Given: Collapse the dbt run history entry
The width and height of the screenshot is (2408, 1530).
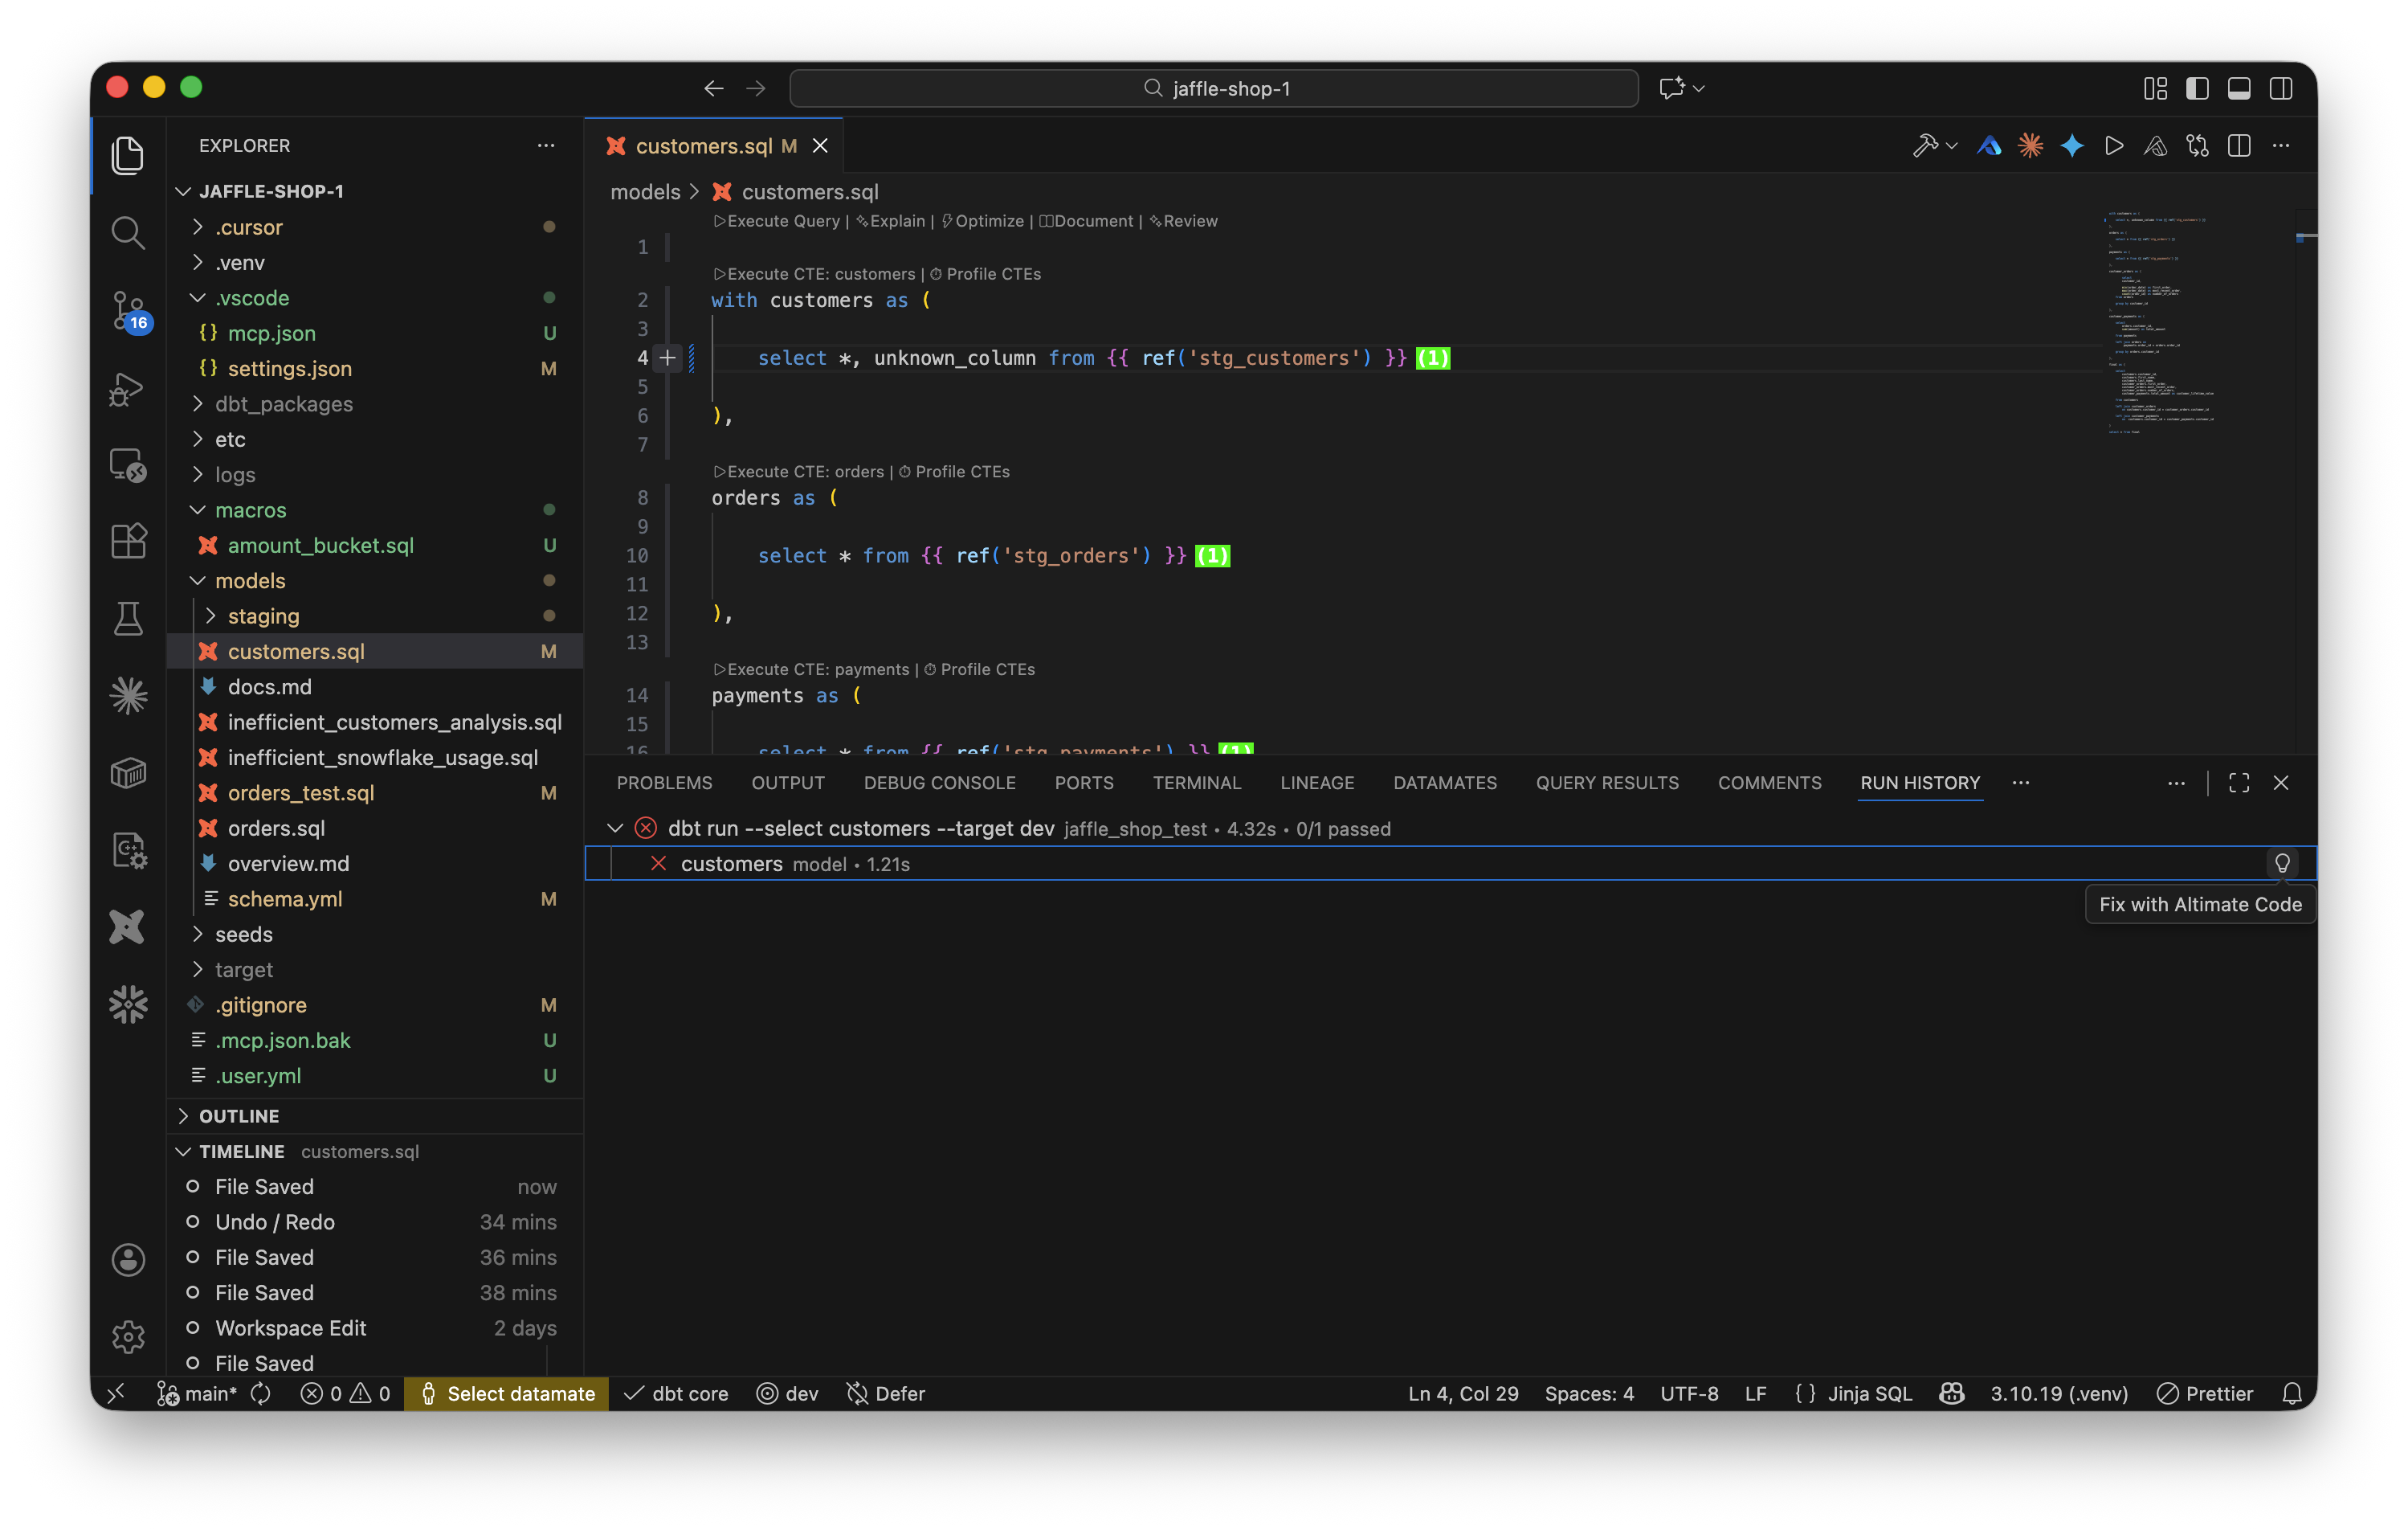Looking at the screenshot, I should coord(615,828).
